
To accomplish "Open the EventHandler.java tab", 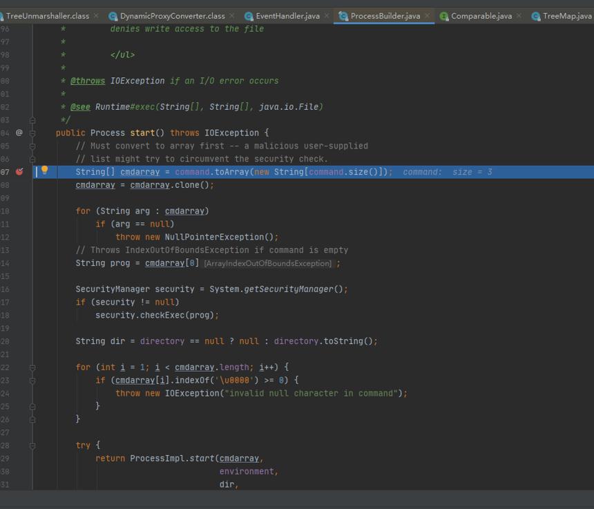I will pos(287,16).
